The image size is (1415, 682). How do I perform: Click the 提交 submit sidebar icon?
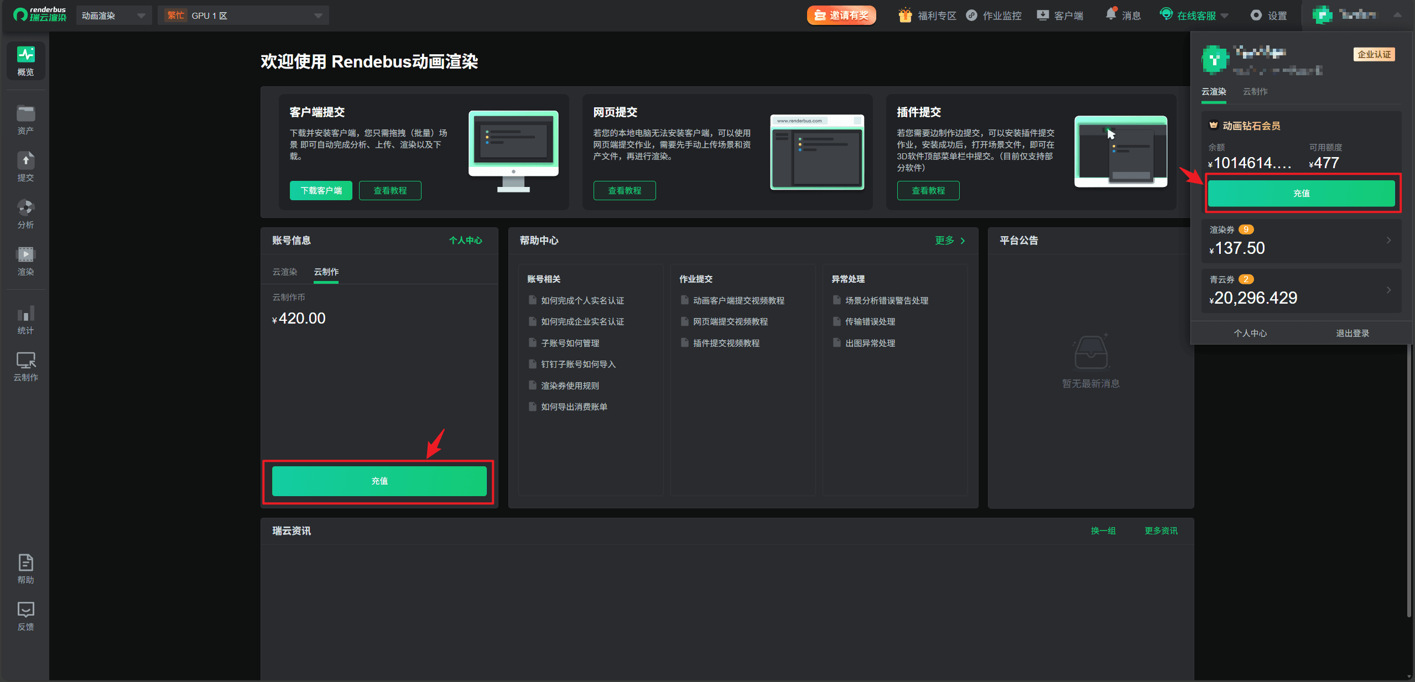point(25,162)
